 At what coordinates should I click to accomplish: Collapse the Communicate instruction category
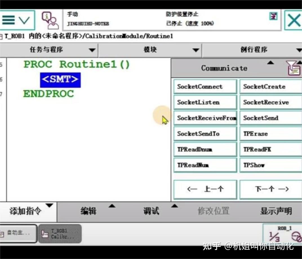(x=271, y=63)
